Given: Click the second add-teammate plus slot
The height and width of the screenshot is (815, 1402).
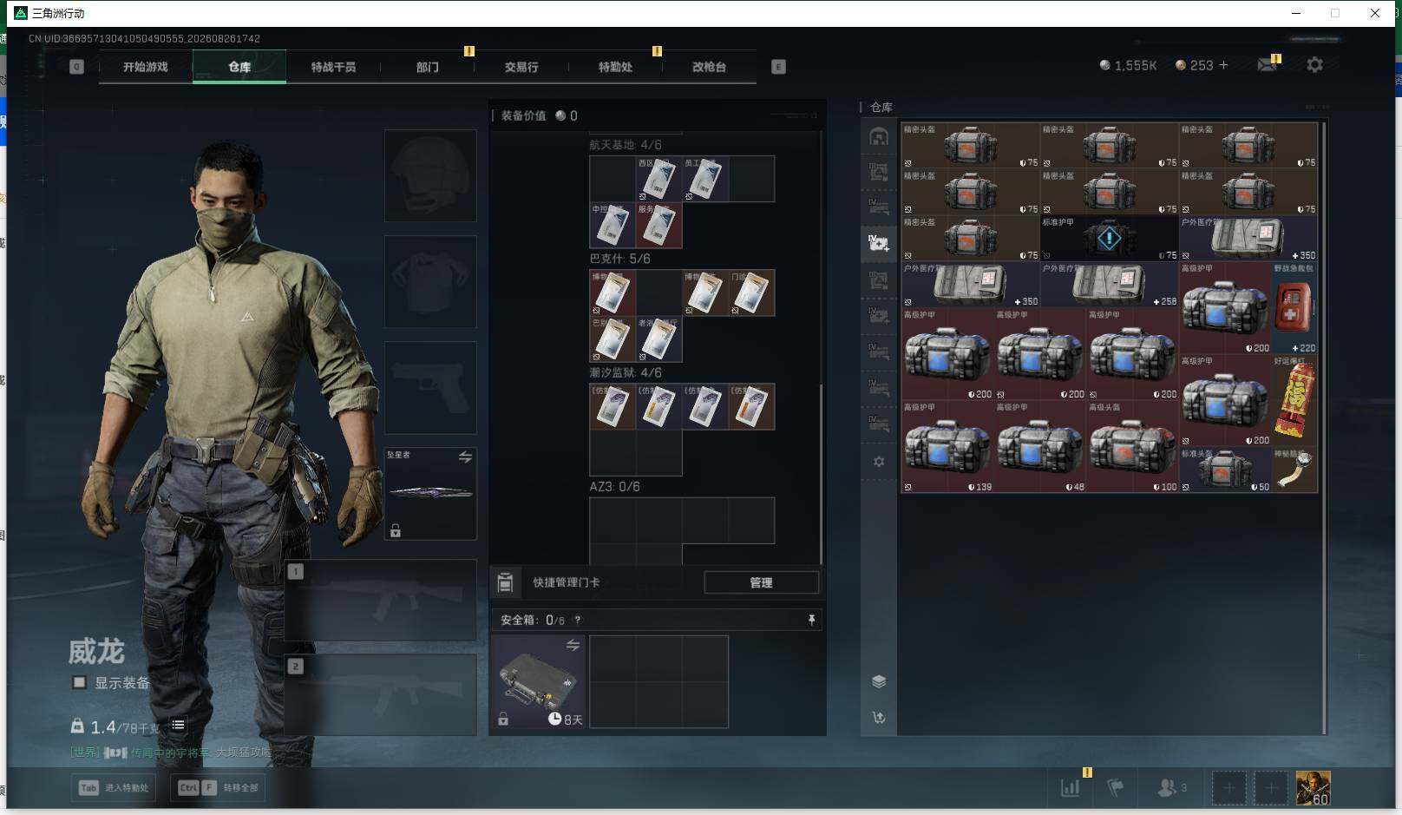Looking at the screenshot, I should click(x=1270, y=788).
